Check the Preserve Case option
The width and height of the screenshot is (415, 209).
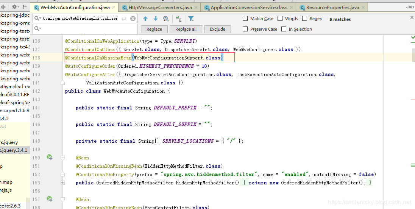point(245,29)
